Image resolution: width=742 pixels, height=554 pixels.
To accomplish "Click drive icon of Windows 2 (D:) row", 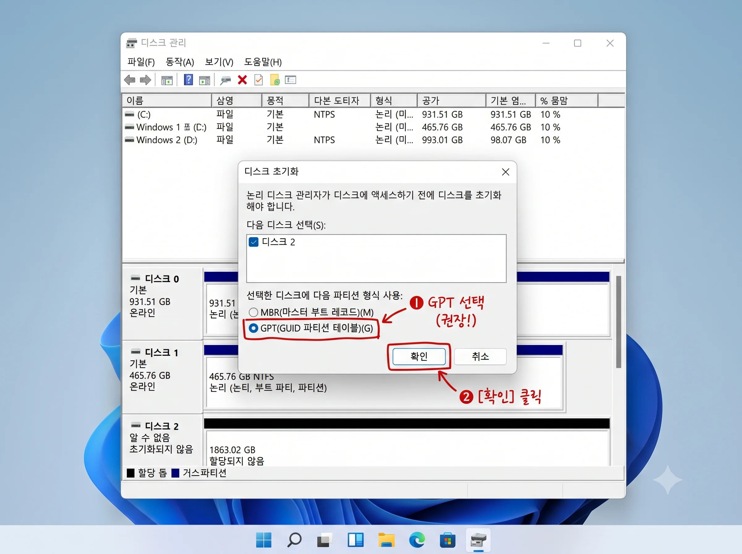I will click(x=130, y=140).
